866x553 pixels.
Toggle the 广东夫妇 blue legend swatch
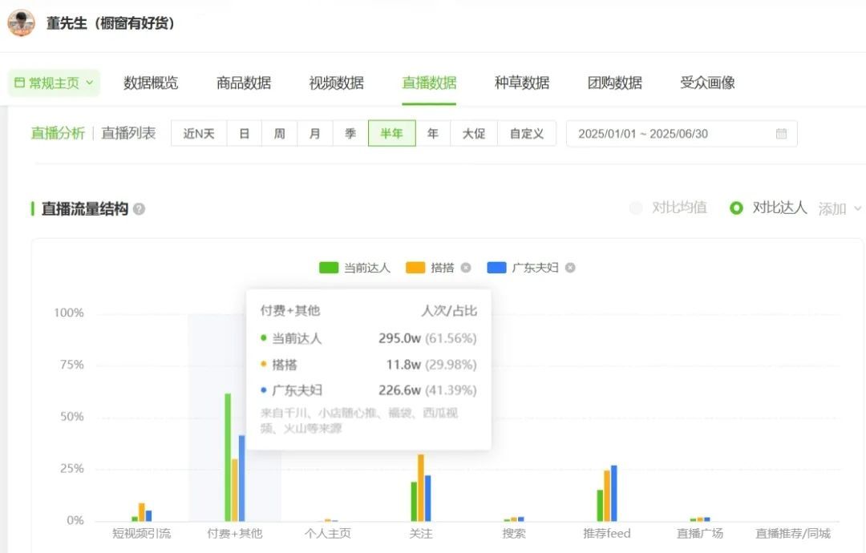pos(496,268)
